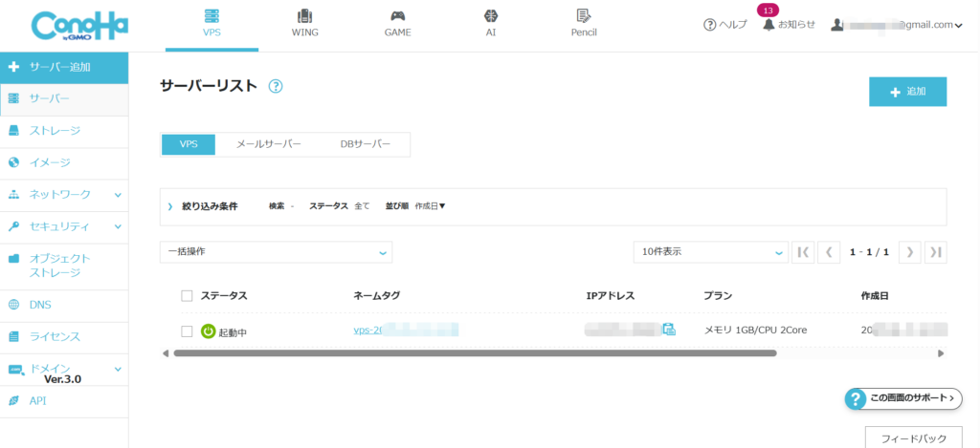Open the vps name tag link
The image size is (980, 448).
[x=405, y=331]
